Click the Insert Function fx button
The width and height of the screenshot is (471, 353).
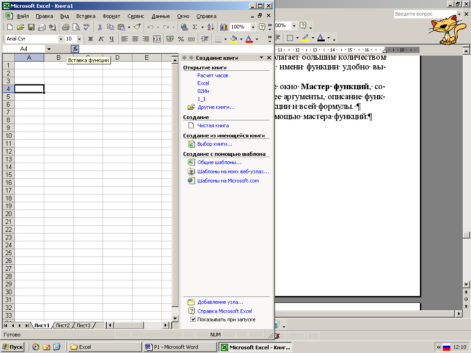pos(75,49)
